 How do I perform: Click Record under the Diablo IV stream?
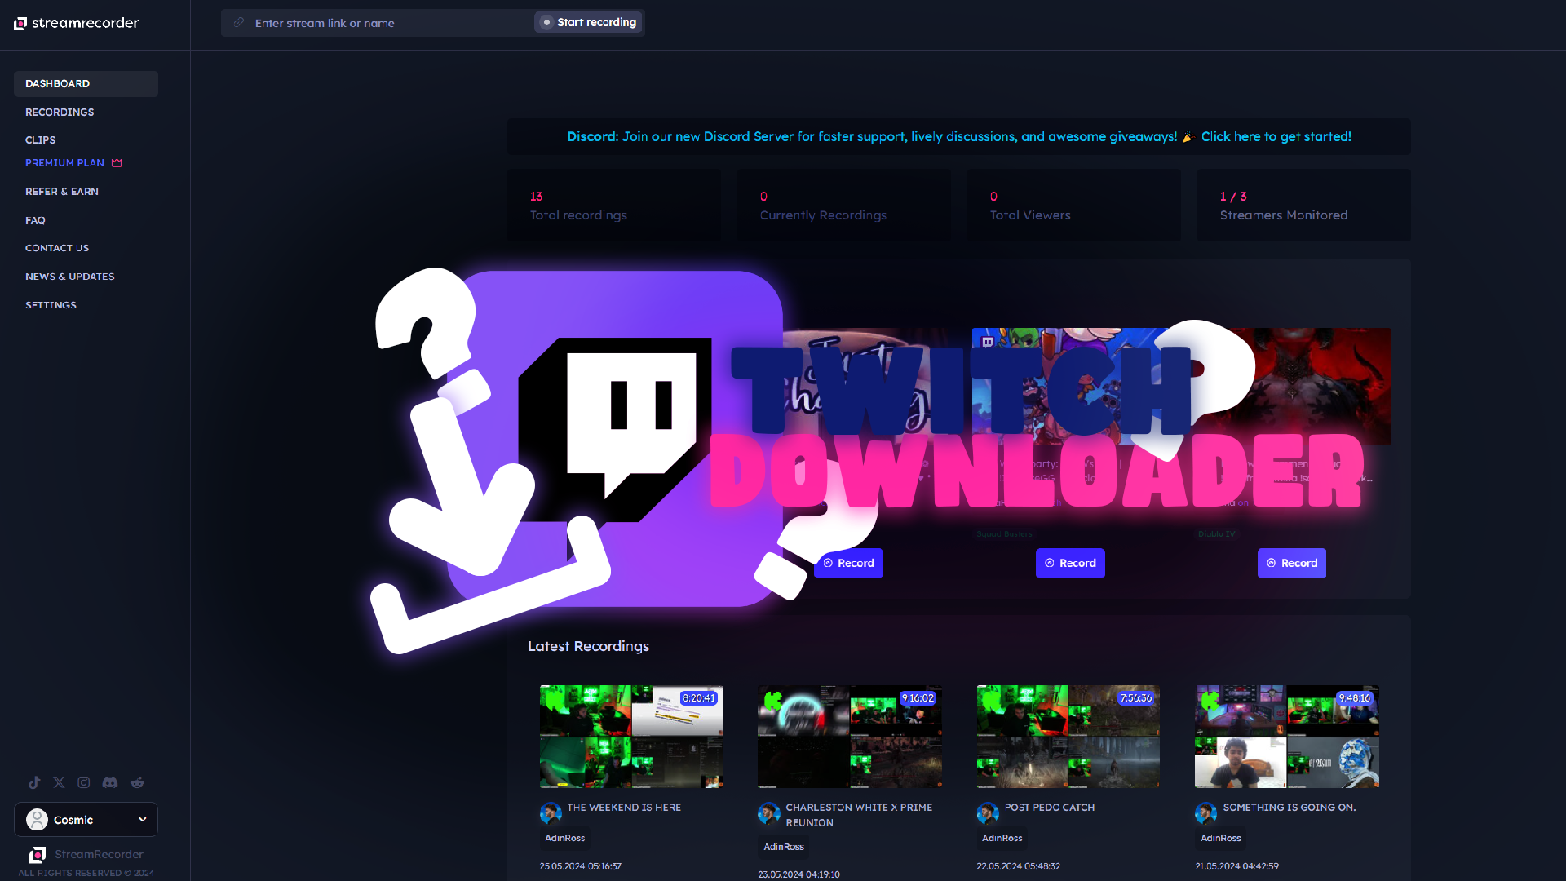[x=1292, y=563]
